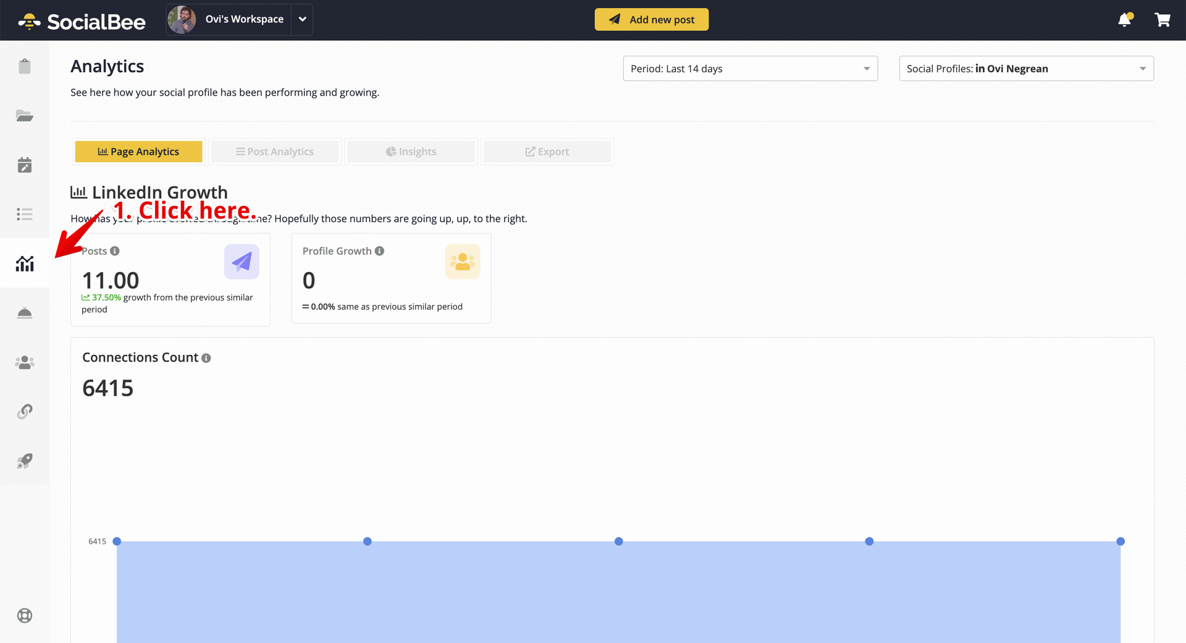Open the Period Last 14 days dropdown
The width and height of the screenshot is (1186, 643).
click(x=750, y=68)
